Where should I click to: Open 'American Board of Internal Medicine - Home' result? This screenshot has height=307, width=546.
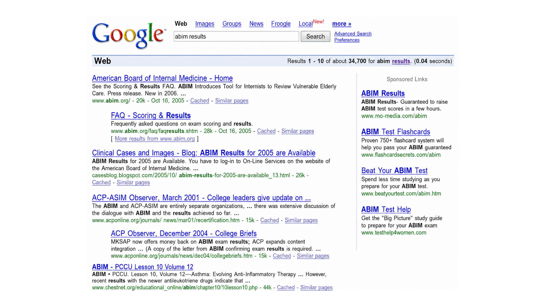click(162, 78)
